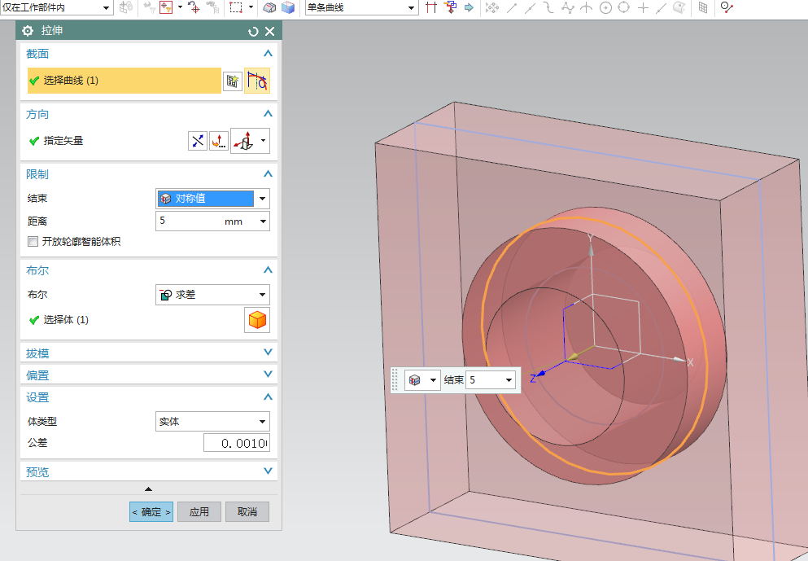Expand the 偏置 section
Screen dimensions: 808x561
tap(268, 375)
